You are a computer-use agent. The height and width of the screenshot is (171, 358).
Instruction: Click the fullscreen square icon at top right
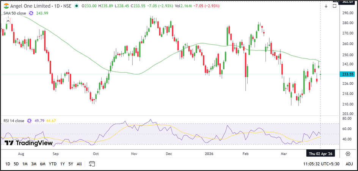click(x=335, y=5)
